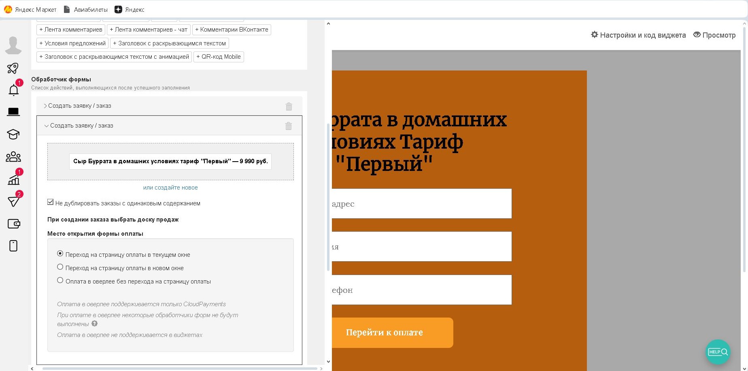Click the laptop icon in the sidebar

click(13, 112)
